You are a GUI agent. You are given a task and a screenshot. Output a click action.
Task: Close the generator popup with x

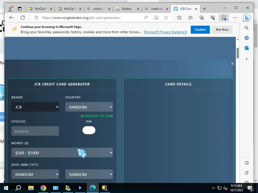(232, 64)
